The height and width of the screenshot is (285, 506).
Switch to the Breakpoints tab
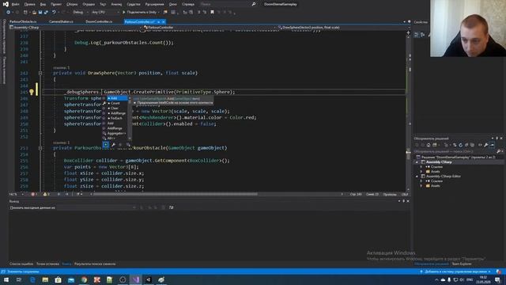[47, 264]
